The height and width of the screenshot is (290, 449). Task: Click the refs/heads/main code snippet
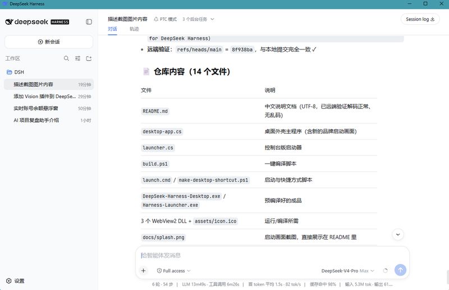(x=199, y=49)
